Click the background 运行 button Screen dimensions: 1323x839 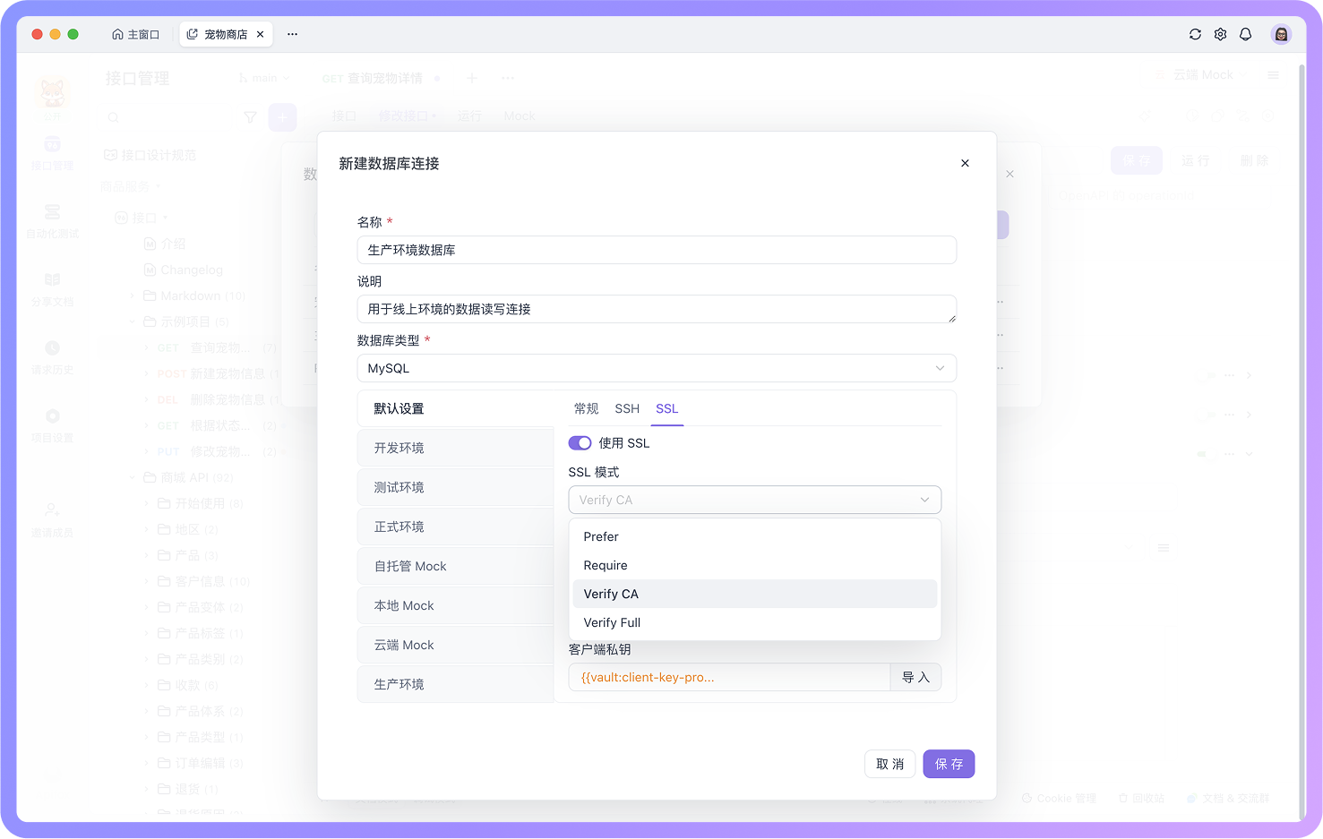(1196, 160)
